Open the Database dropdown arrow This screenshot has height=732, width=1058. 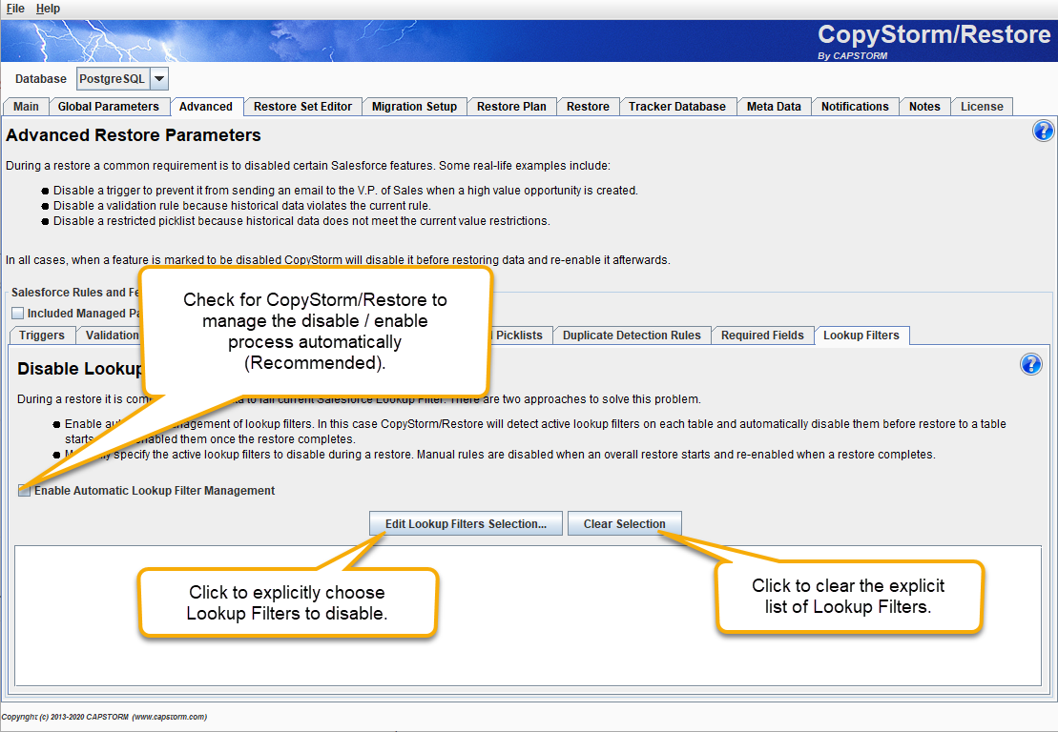[x=159, y=79]
